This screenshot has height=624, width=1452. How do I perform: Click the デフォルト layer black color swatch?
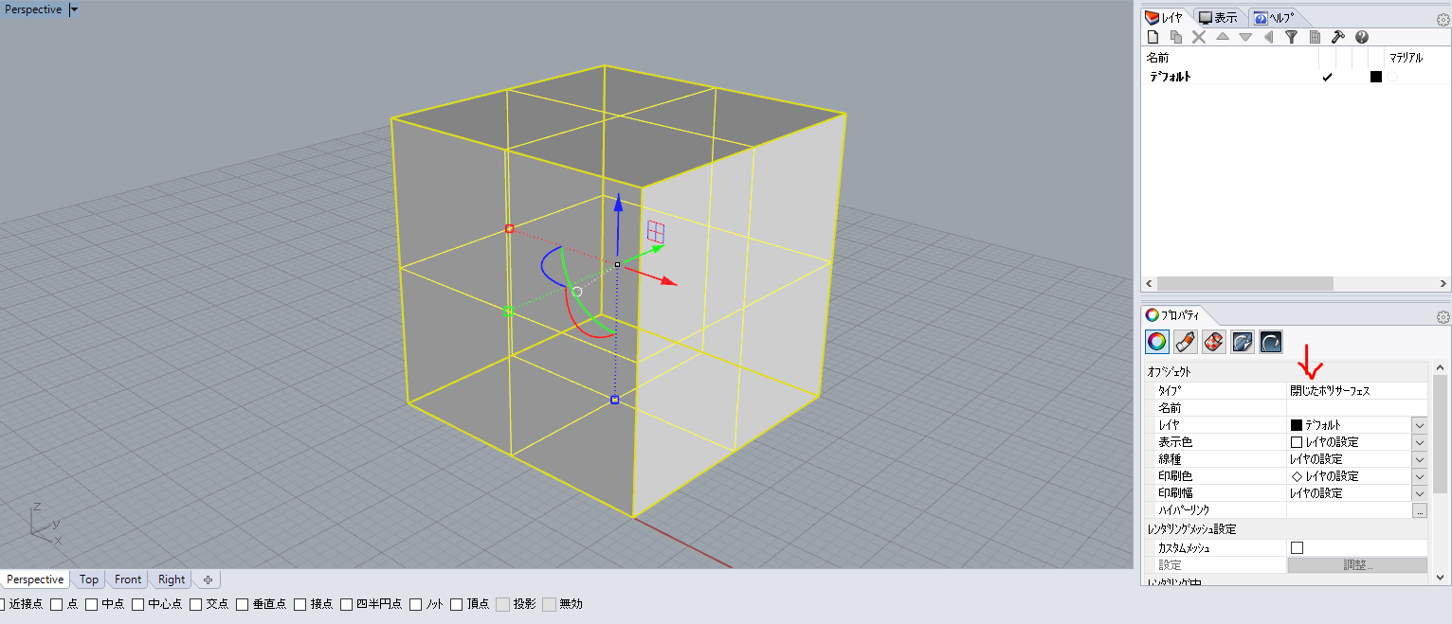point(1376,77)
